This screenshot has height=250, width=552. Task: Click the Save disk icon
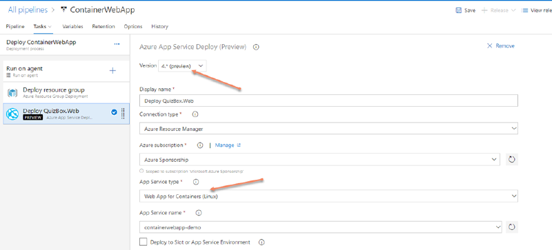[459, 10]
